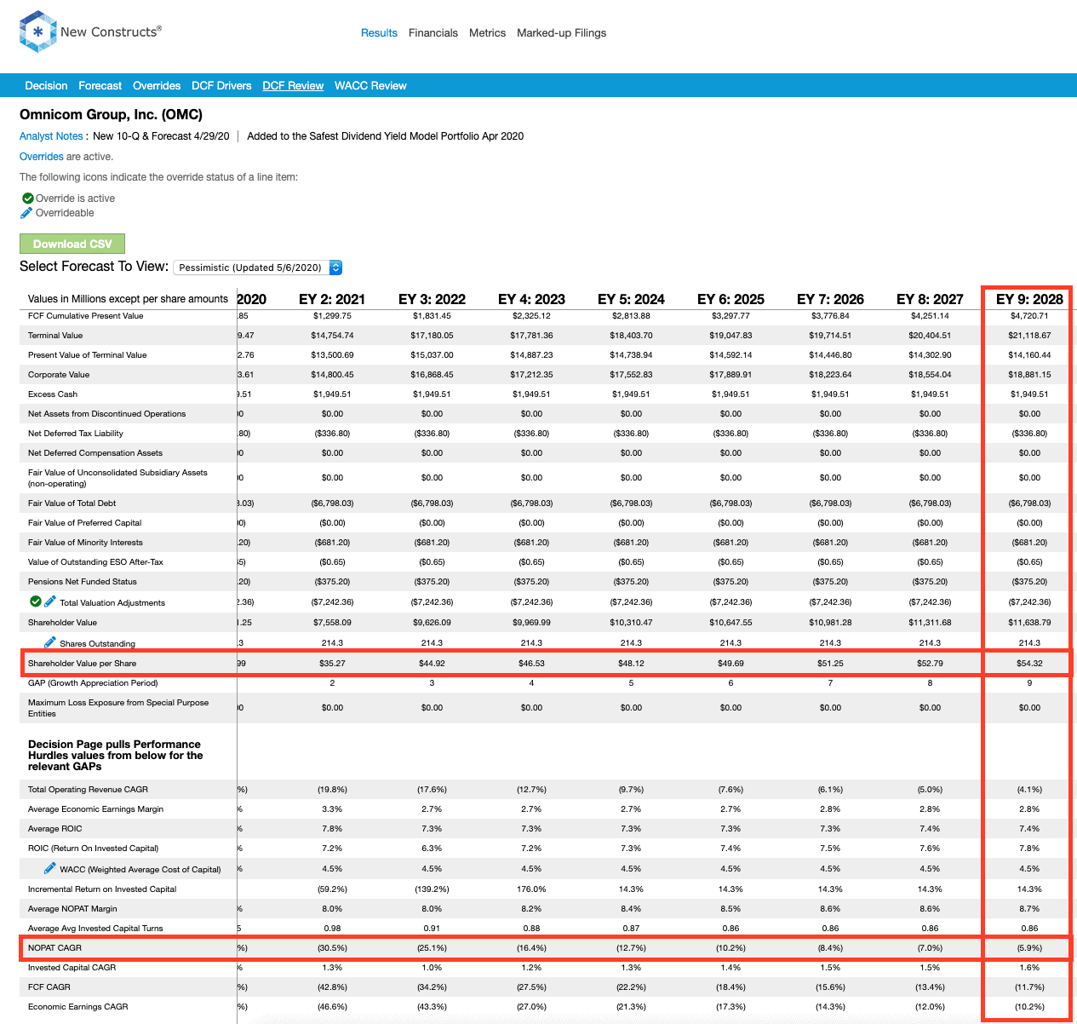This screenshot has height=1024, width=1077.
Task: Click the EY 9: 2028 column header
Action: [1029, 299]
